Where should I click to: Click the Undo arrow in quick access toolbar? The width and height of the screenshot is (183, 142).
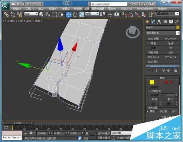click(28, 4)
